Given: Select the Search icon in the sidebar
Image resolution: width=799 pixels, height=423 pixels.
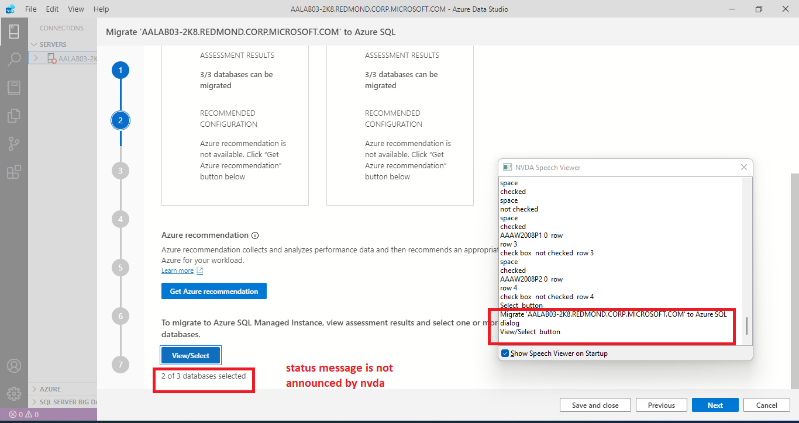Looking at the screenshot, I should coord(14,59).
